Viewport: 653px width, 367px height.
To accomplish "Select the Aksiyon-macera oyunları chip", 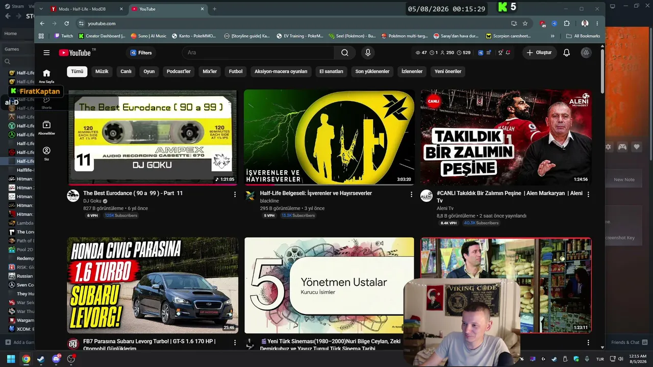I will click(281, 71).
